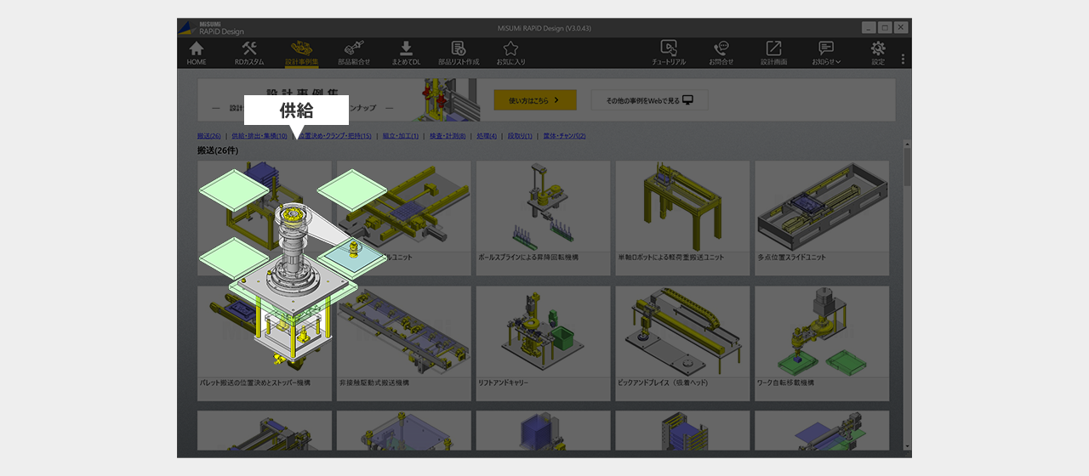Click その他の事例をWebで見る button

(x=649, y=100)
